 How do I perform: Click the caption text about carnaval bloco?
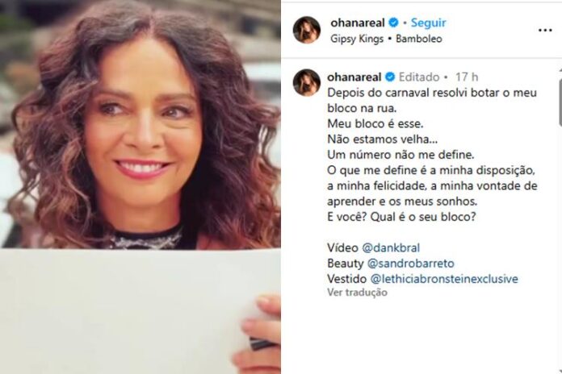click(x=432, y=155)
